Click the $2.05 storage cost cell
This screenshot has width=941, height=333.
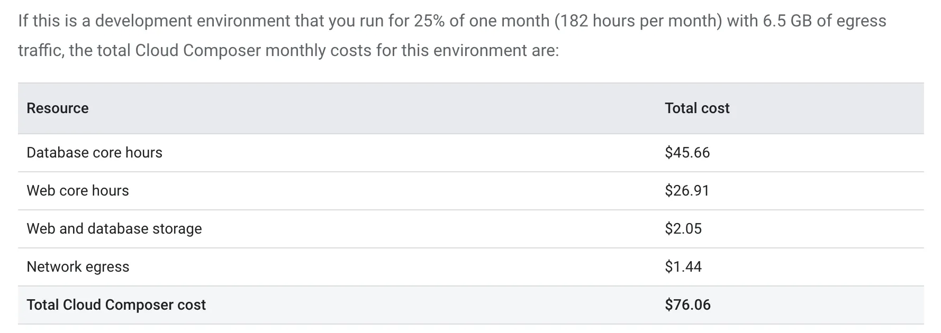pyautogui.click(x=683, y=229)
